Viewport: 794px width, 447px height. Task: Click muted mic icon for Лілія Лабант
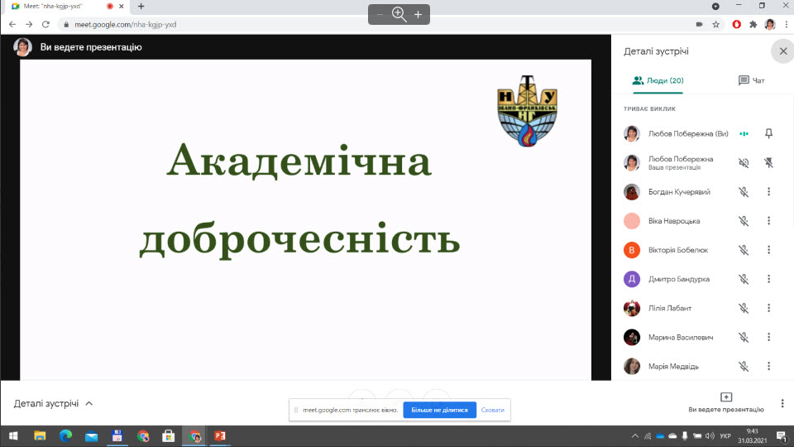click(744, 308)
